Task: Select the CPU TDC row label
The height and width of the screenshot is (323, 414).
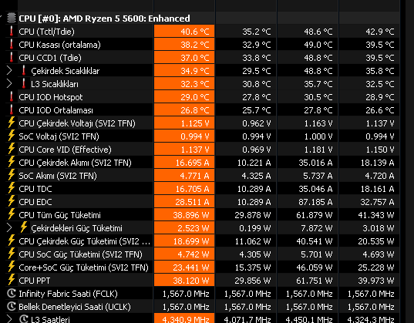Action: point(35,189)
